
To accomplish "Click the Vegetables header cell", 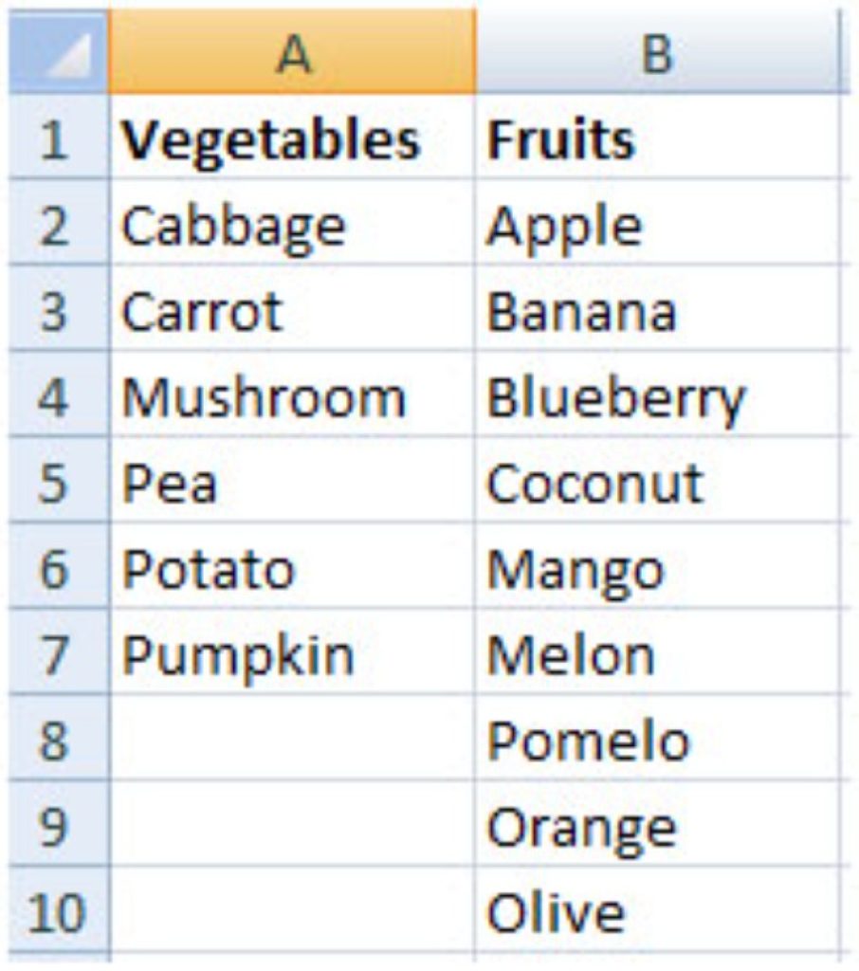I will click(x=292, y=137).
